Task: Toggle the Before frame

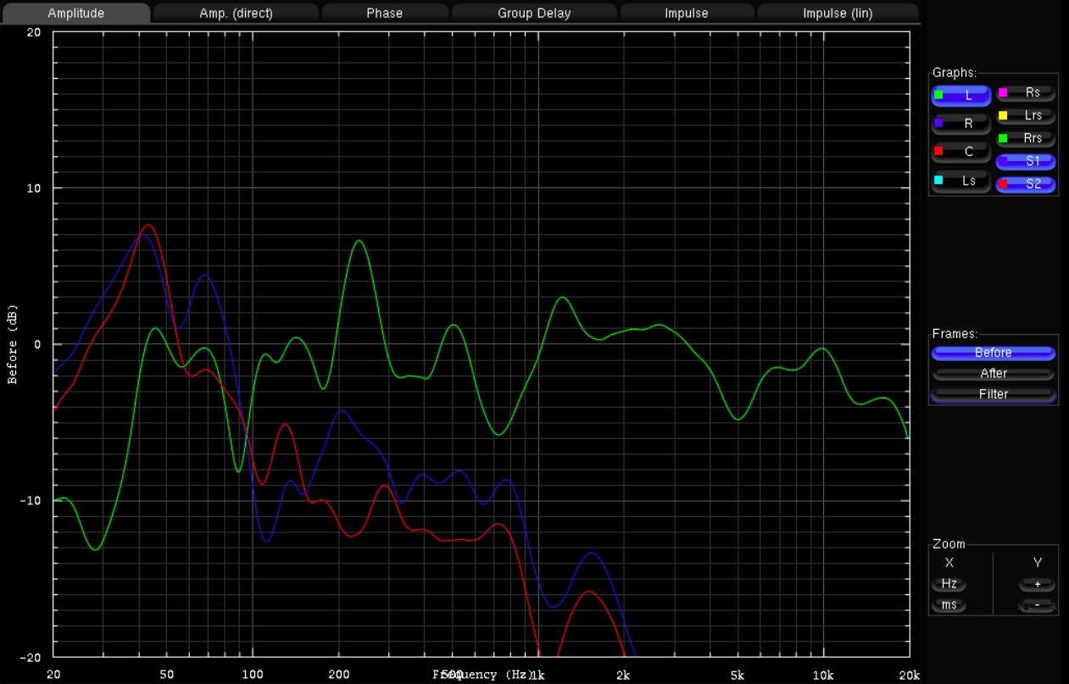Action: click(x=993, y=353)
